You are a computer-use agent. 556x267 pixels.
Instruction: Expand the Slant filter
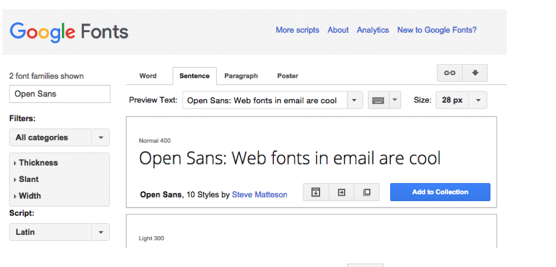[x=26, y=180]
